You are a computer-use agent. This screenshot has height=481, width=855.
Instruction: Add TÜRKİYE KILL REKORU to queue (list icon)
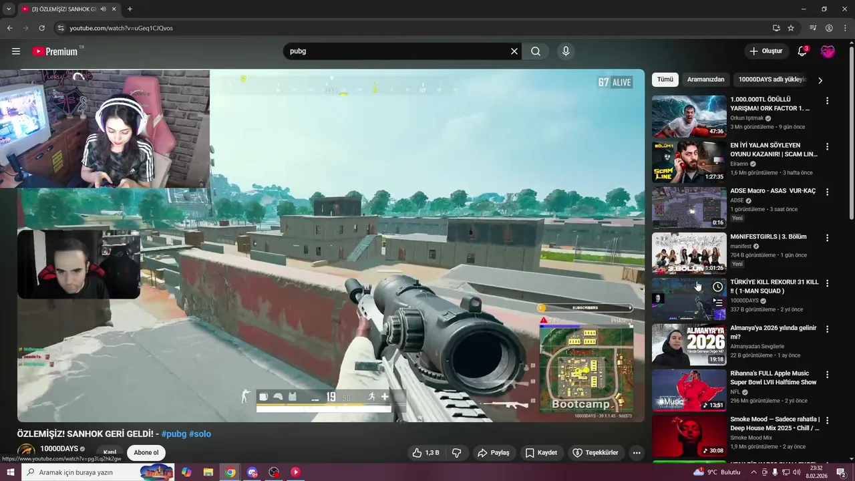pos(717,302)
